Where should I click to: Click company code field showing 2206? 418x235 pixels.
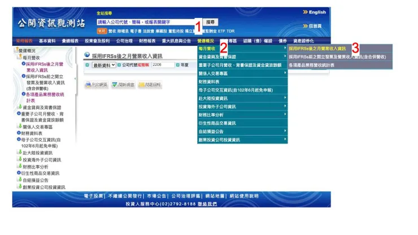point(163,65)
